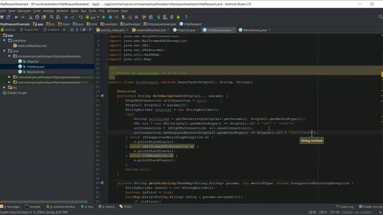Click the Paste clipboard icon

(x=44, y=17)
